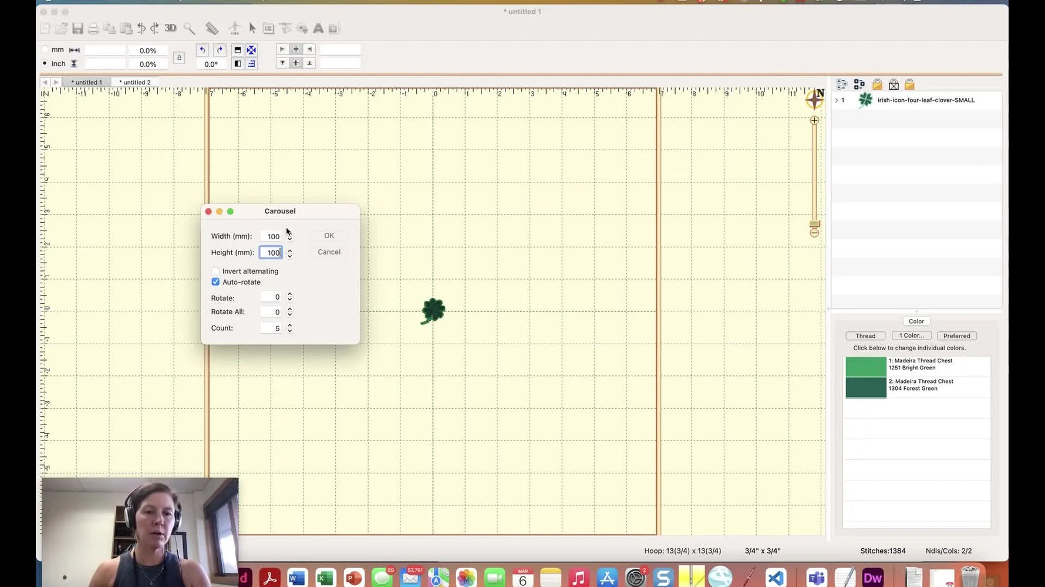Click the zoom out minus icon
The height and width of the screenshot is (587, 1045).
(x=814, y=233)
